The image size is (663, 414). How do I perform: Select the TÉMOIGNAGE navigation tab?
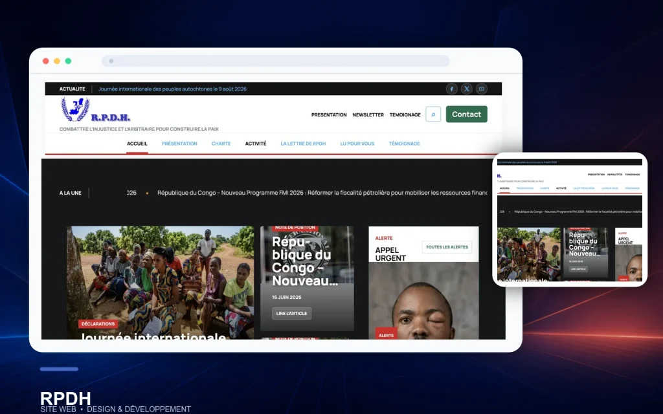[x=404, y=144]
